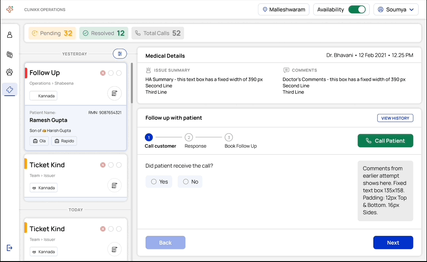Filter by Pending 32 tickets
The width and height of the screenshot is (427, 262).
point(52,33)
